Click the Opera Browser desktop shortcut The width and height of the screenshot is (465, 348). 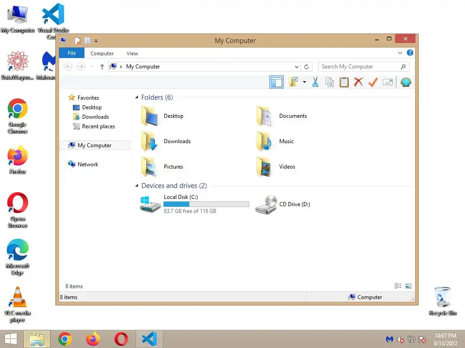click(18, 210)
